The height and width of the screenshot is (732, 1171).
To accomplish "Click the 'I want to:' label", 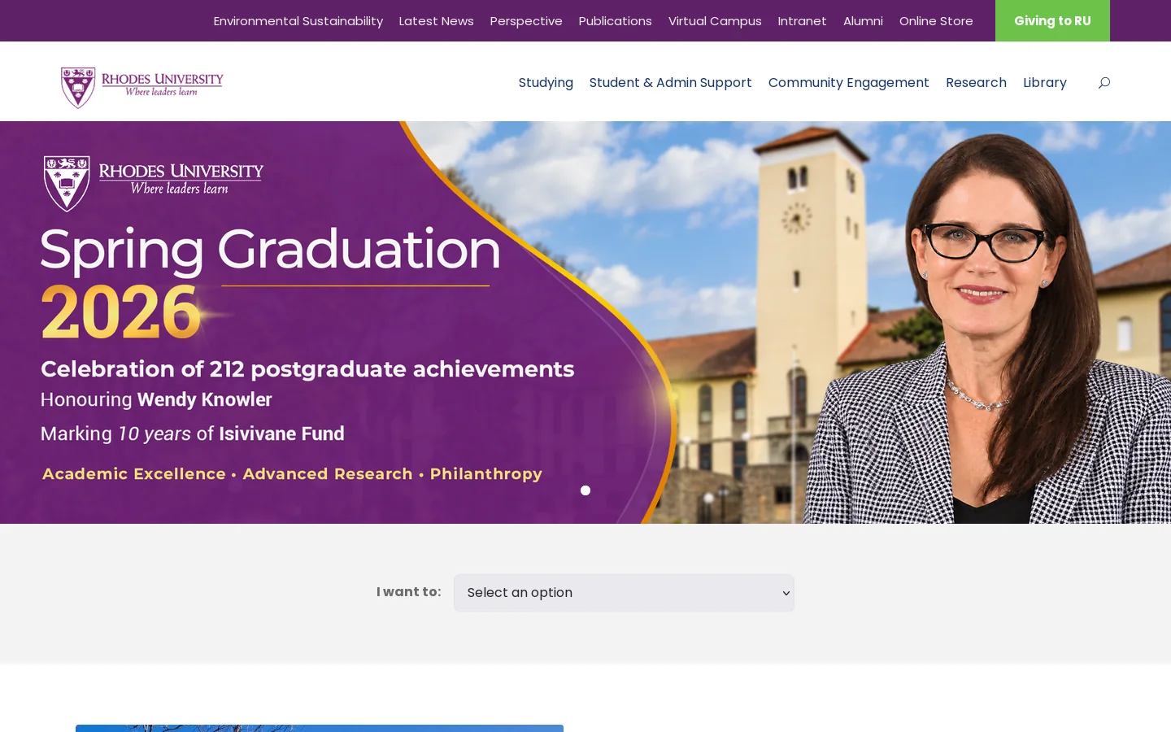I will point(409,592).
